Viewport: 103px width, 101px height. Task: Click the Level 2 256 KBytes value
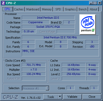click(x=74, y=74)
